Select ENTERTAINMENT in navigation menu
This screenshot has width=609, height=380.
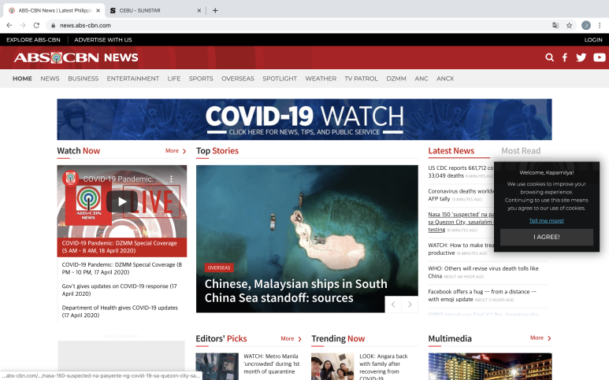coord(133,79)
